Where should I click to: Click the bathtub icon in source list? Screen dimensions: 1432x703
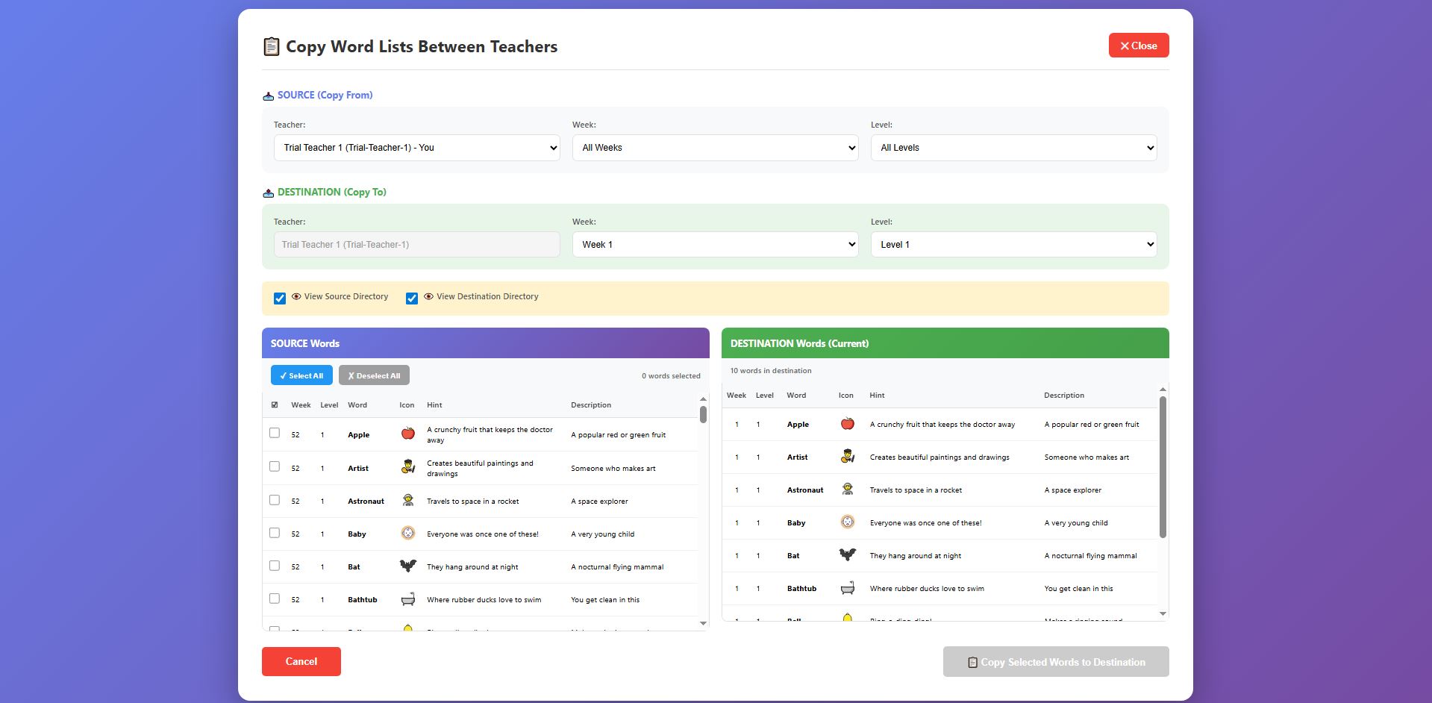[407, 599]
